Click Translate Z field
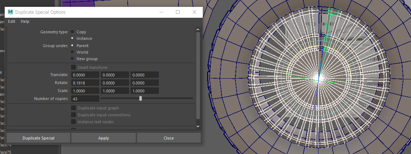 pos(145,75)
